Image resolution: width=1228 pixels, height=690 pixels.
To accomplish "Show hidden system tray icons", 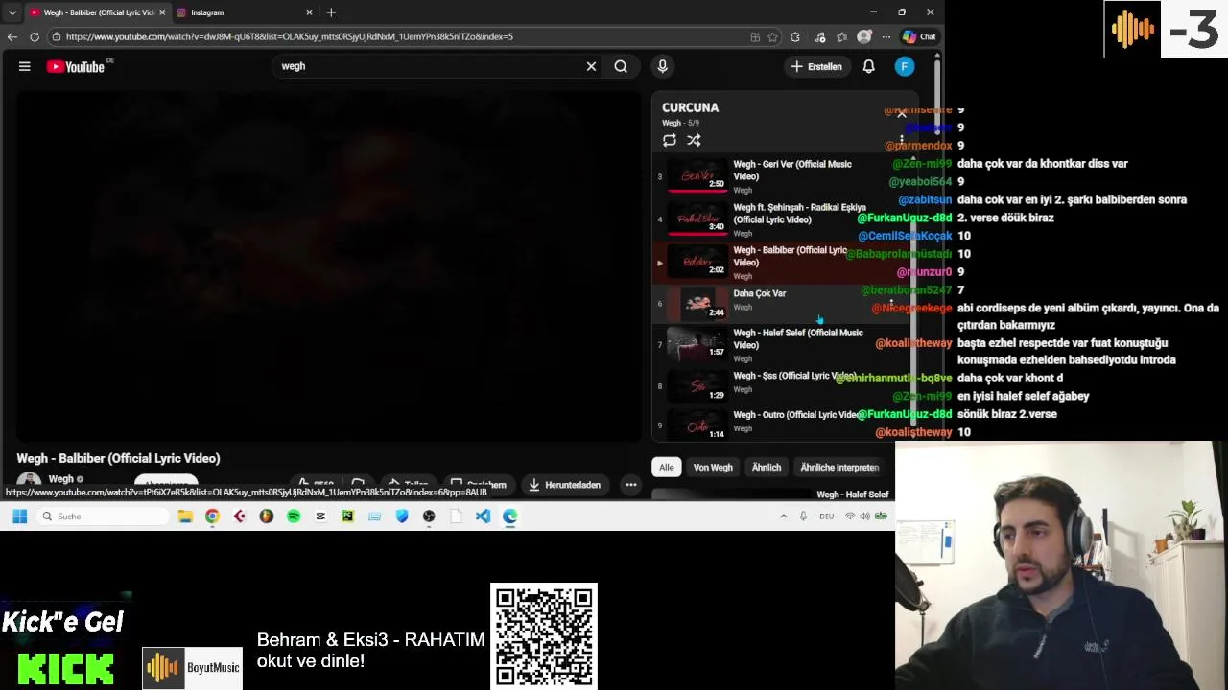I will (783, 517).
